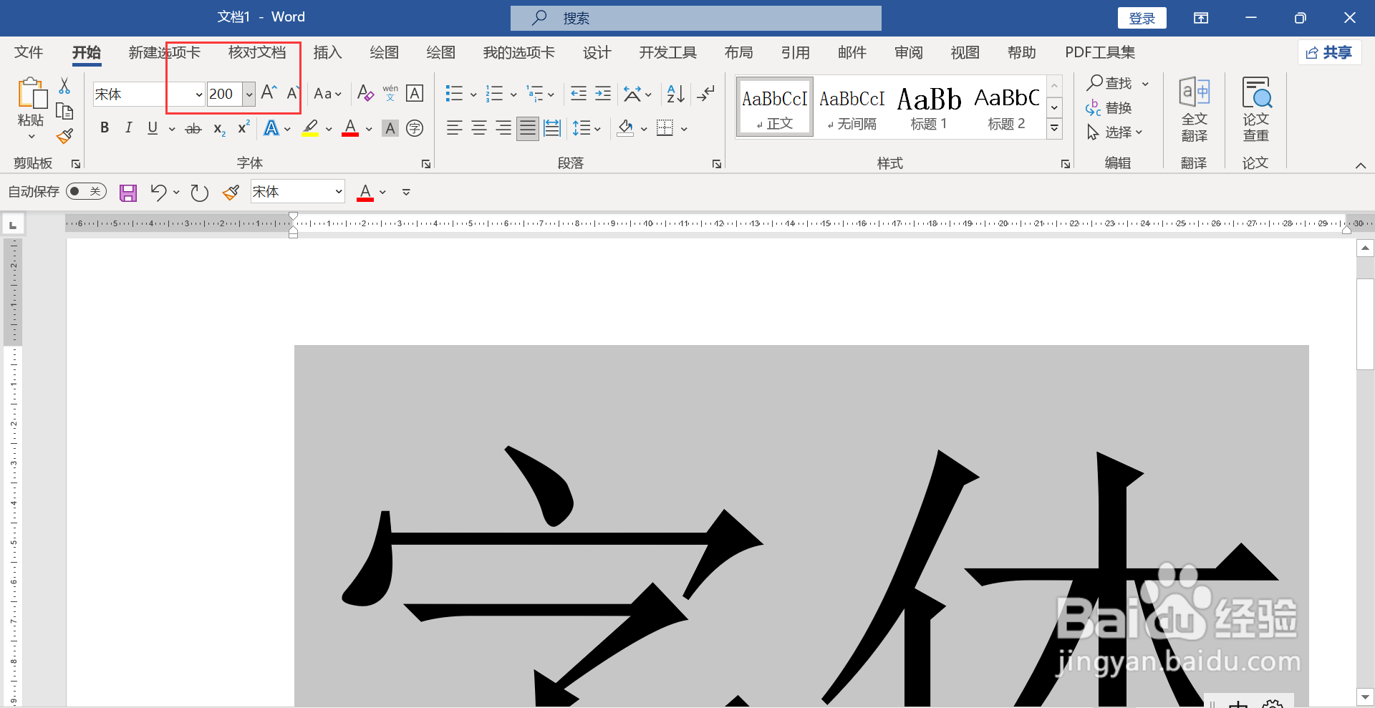Click Replace in editing group
This screenshot has height=708, width=1375.
1109,108
